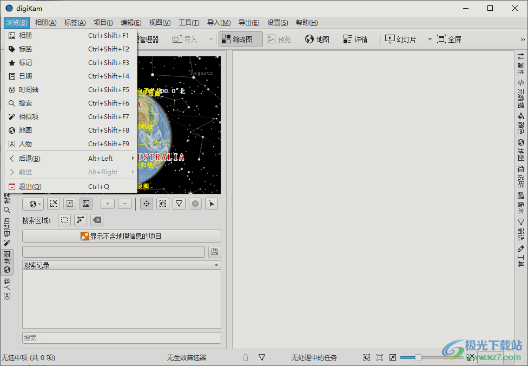528x366 pixels.
Task: Toggle map thumbnail preview image button
Action: 86,204
